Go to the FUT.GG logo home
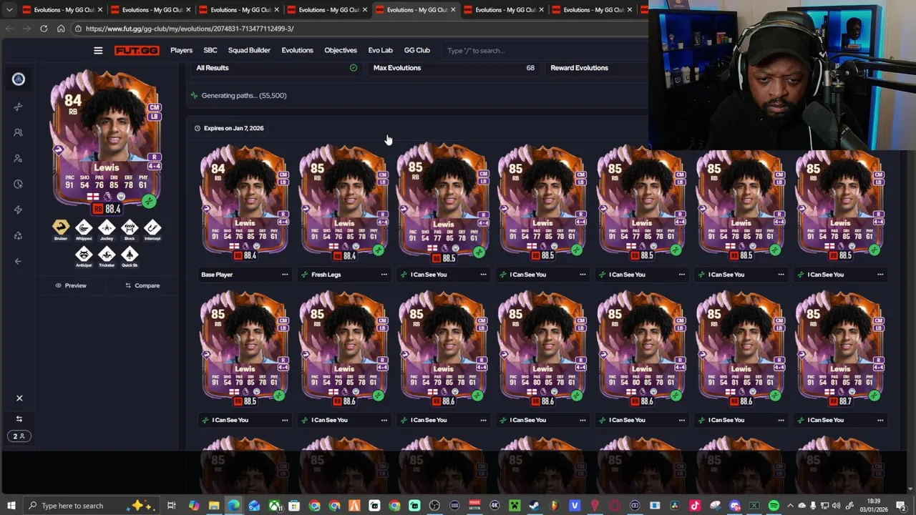Screen dimensions: 916x515 tap(138, 51)
